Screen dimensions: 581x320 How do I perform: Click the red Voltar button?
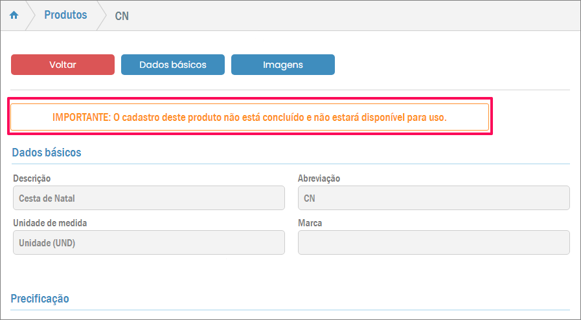pos(63,65)
